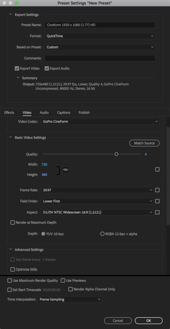Collapse the Basic Video Settings section
The height and width of the screenshot is (329, 170).
pos(11,138)
